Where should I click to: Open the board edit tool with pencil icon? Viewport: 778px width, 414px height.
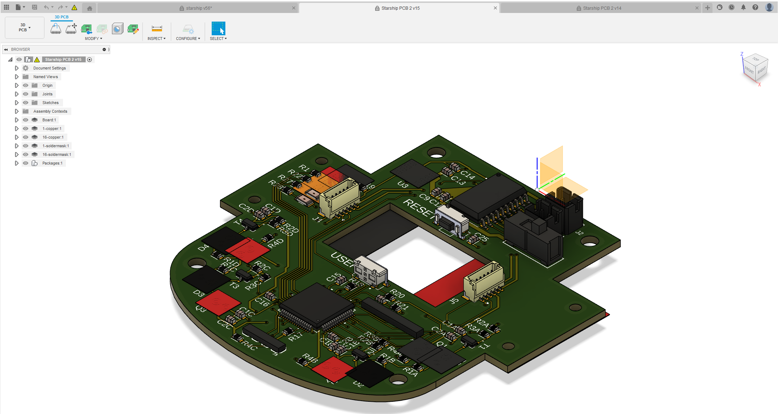click(x=133, y=29)
